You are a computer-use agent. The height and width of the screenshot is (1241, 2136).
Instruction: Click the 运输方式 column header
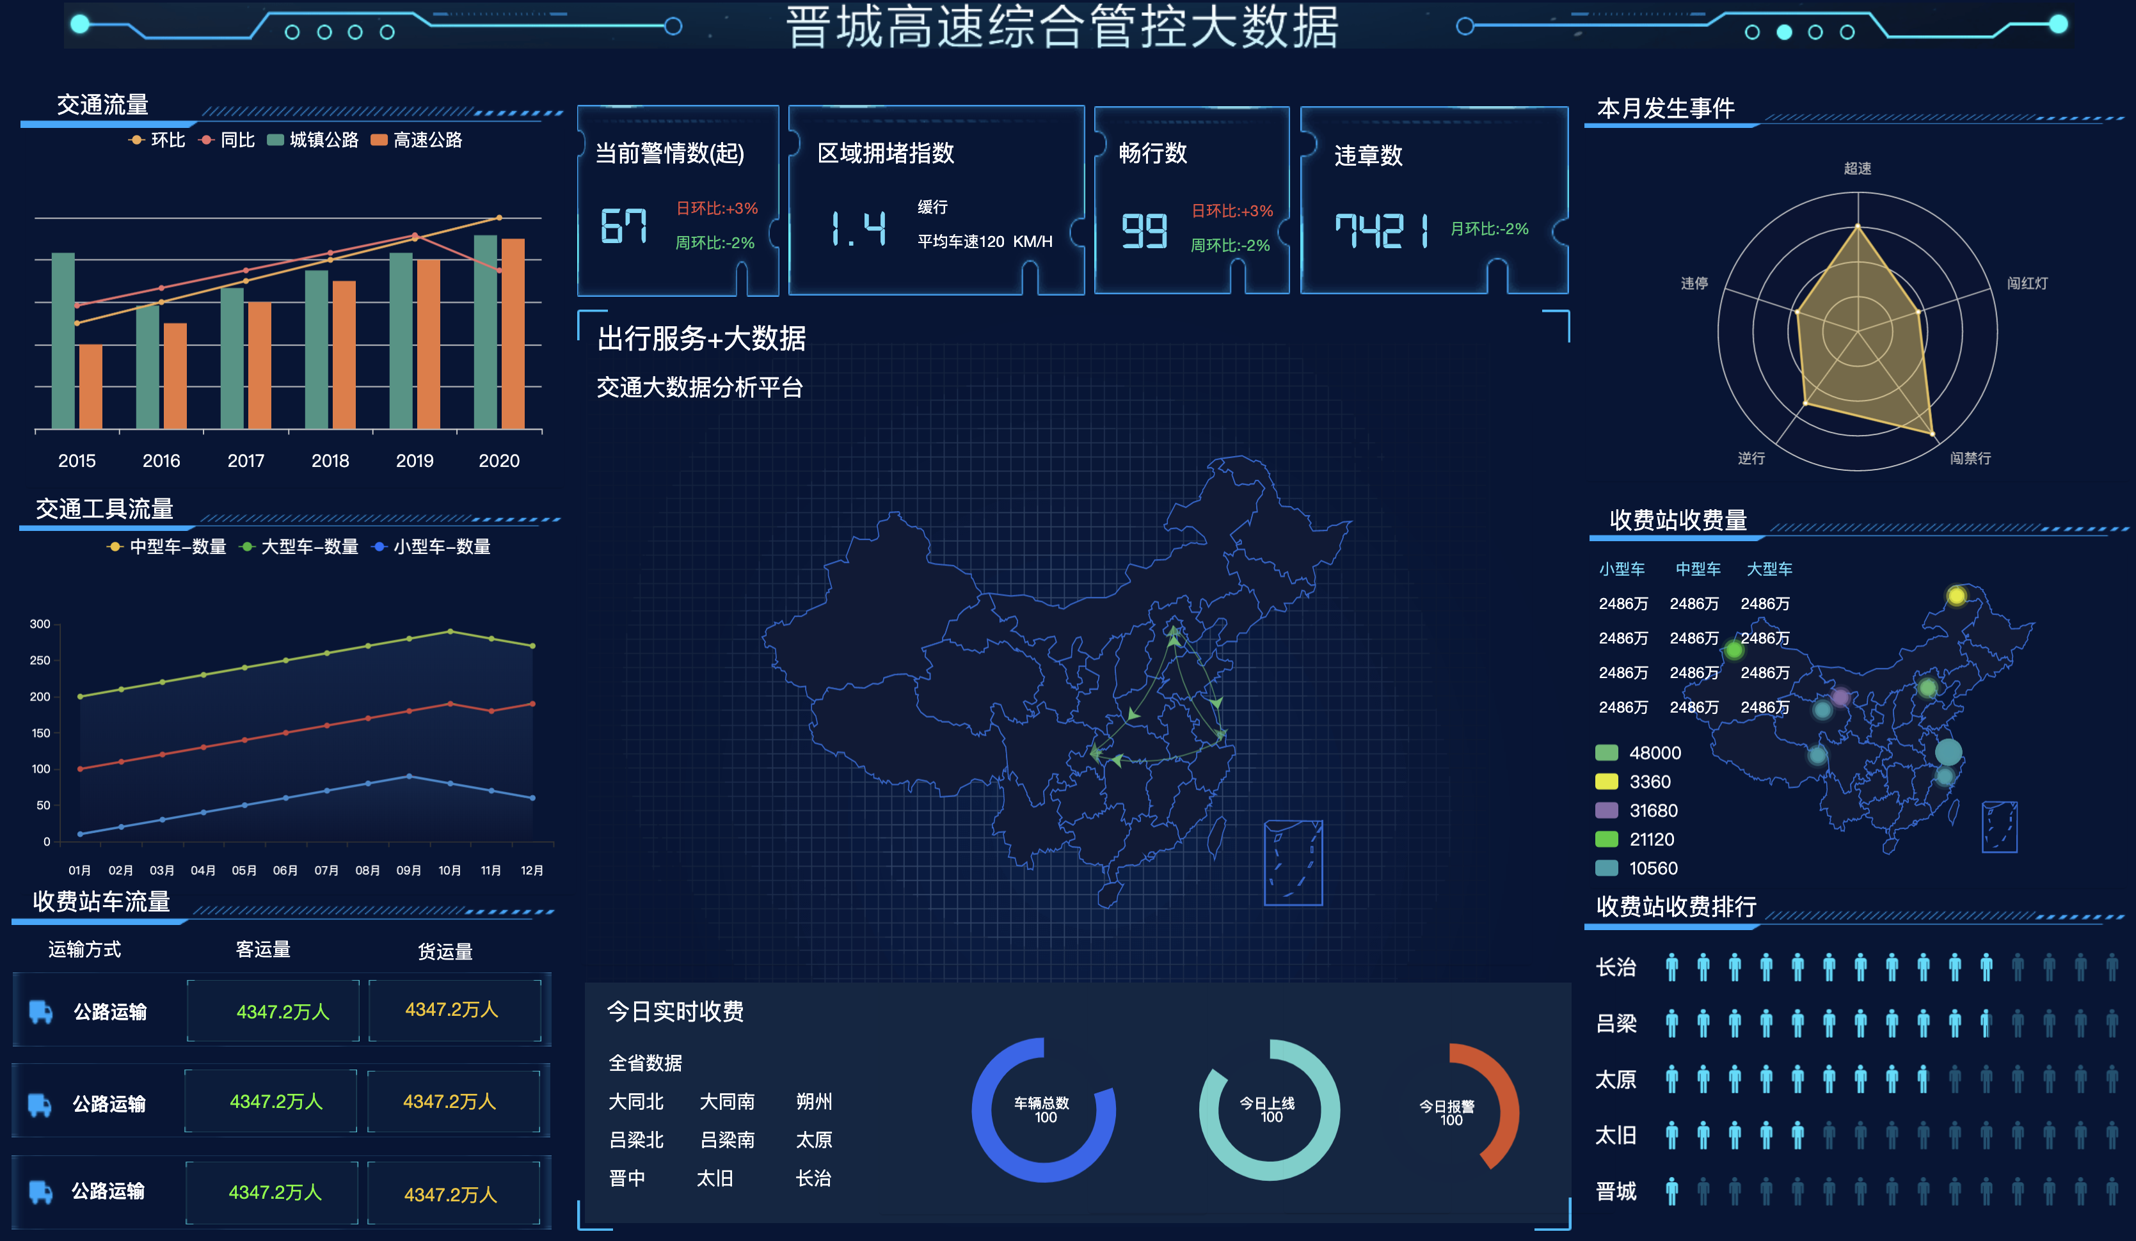pos(84,949)
